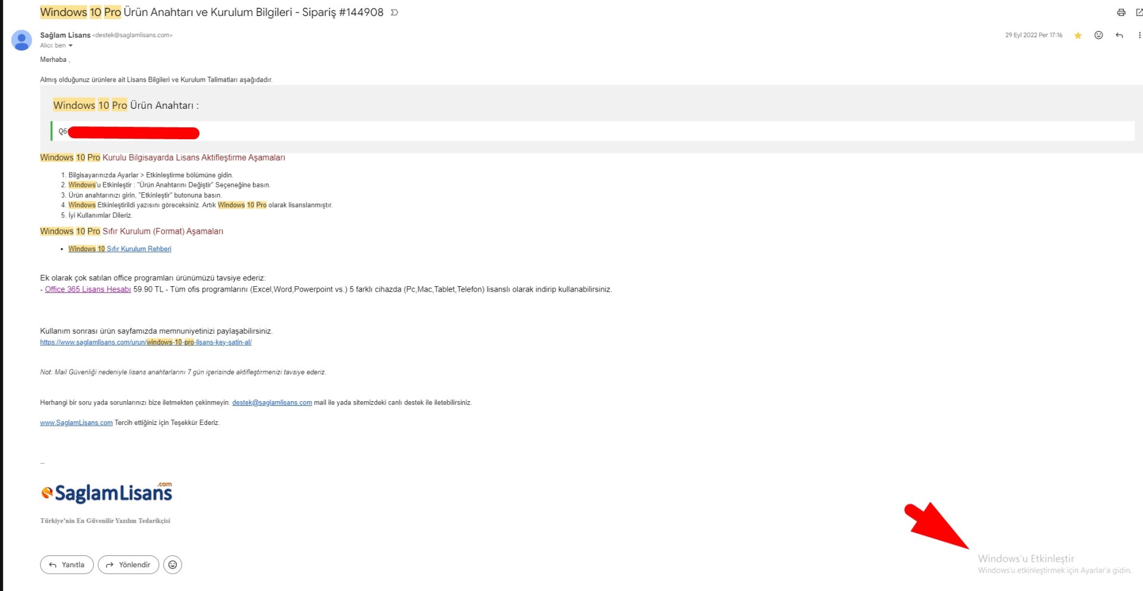
Task: Expand recipient details next to 'Alıcı: ben'
Action: click(x=70, y=46)
